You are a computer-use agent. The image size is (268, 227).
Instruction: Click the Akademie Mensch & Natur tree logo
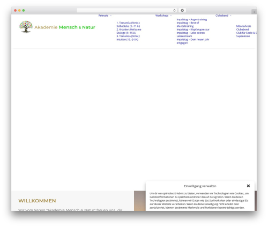(x=26, y=27)
